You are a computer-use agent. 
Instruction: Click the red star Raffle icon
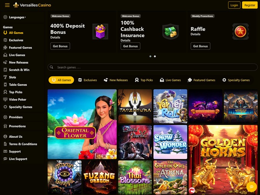[x=240, y=31]
